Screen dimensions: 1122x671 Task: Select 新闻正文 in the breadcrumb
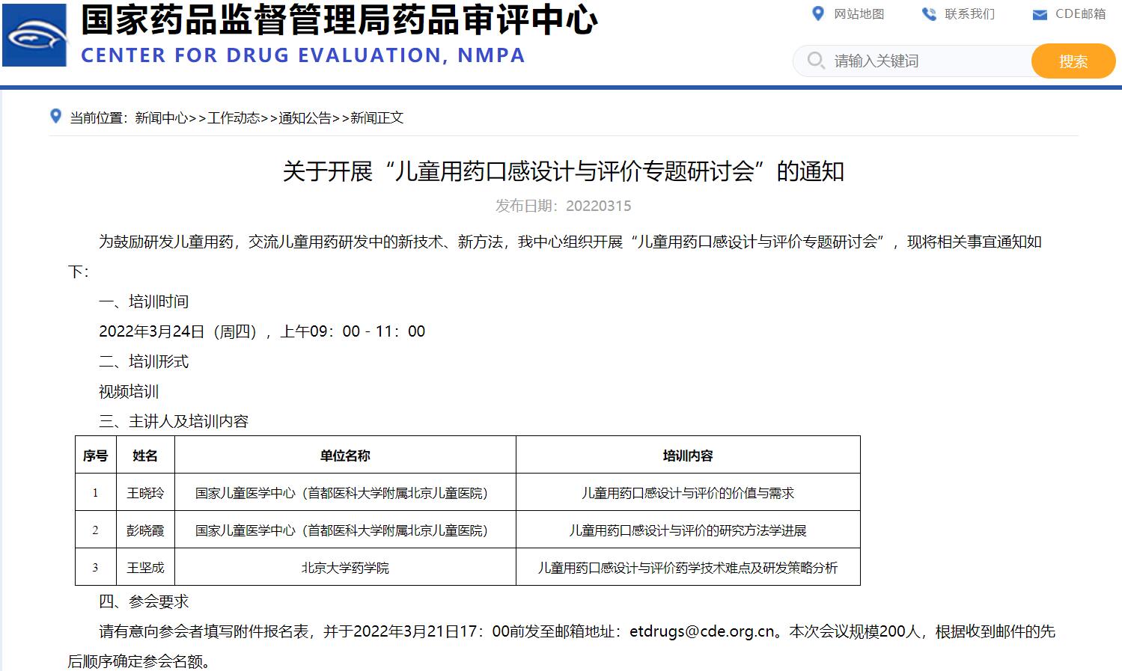(x=376, y=118)
